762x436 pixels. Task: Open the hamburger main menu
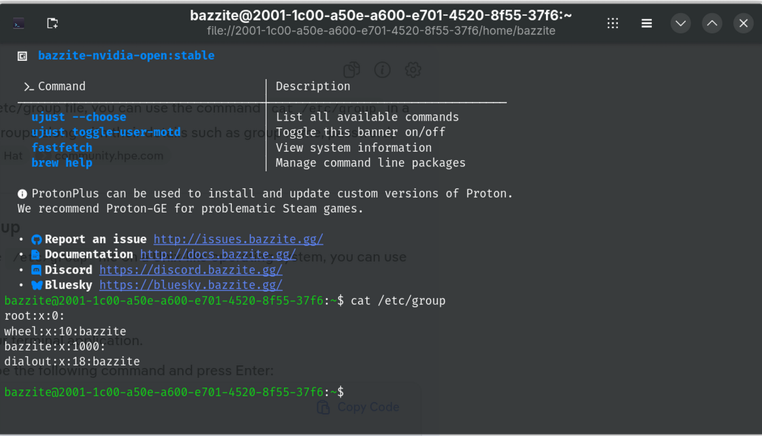[646, 23]
